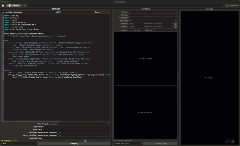
Task: Open Tensor 0 Input type dropdown
Action: 137,24
